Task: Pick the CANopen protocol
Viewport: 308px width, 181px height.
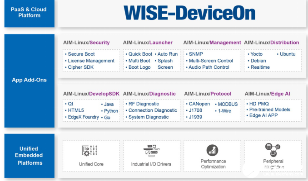Action: 199,104
